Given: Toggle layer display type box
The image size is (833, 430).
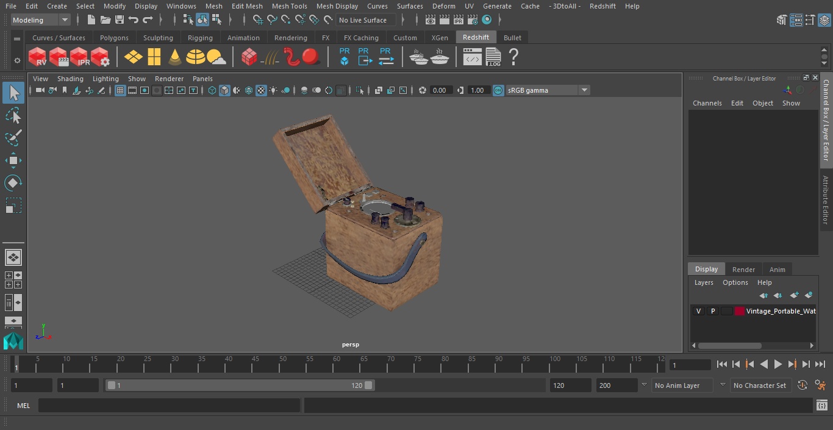Looking at the screenshot, I should (x=726, y=311).
